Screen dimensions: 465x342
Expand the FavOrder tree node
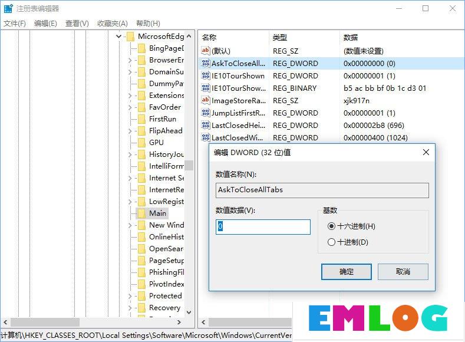point(130,107)
